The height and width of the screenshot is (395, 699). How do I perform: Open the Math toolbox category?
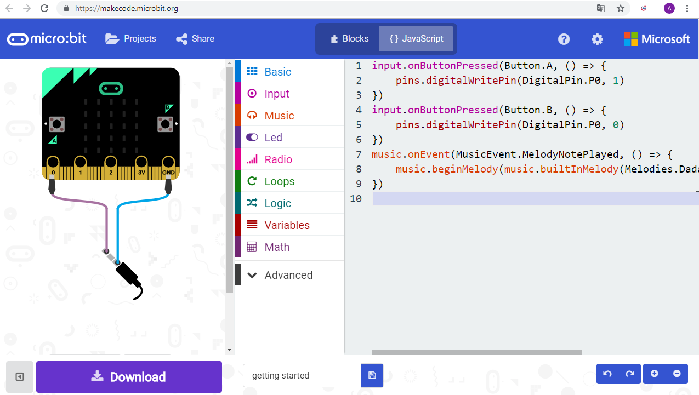click(x=289, y=247)
